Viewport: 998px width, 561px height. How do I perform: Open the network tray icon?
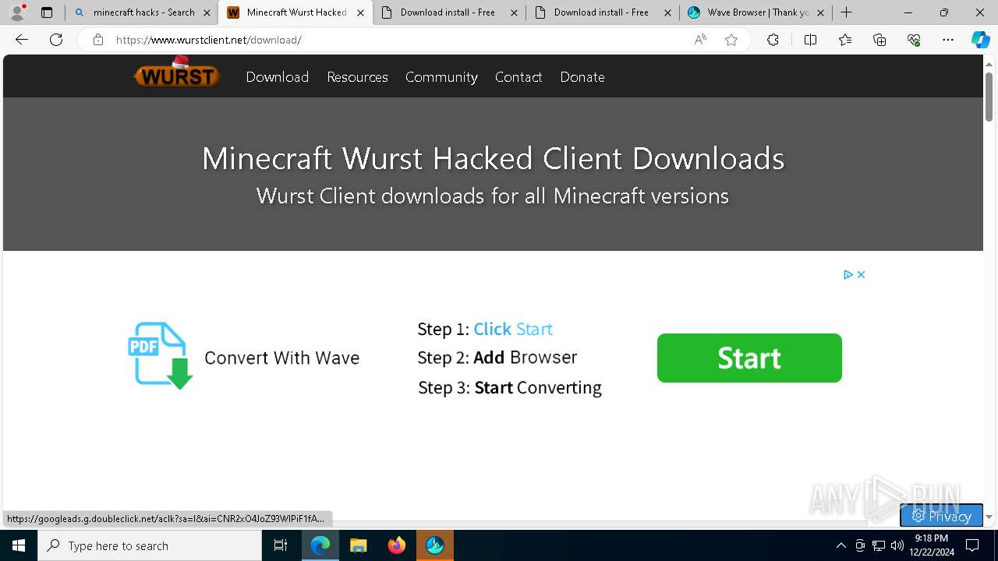[x=879, y=545]
